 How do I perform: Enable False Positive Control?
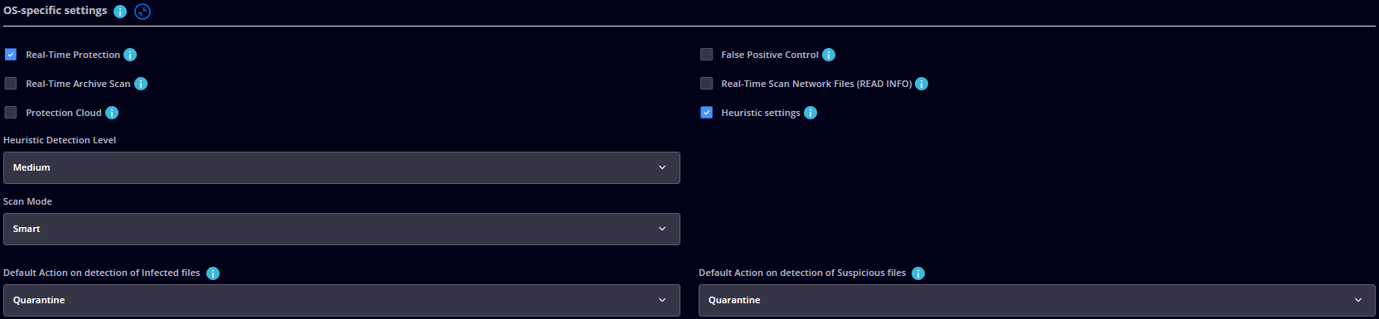click(706, 55)
